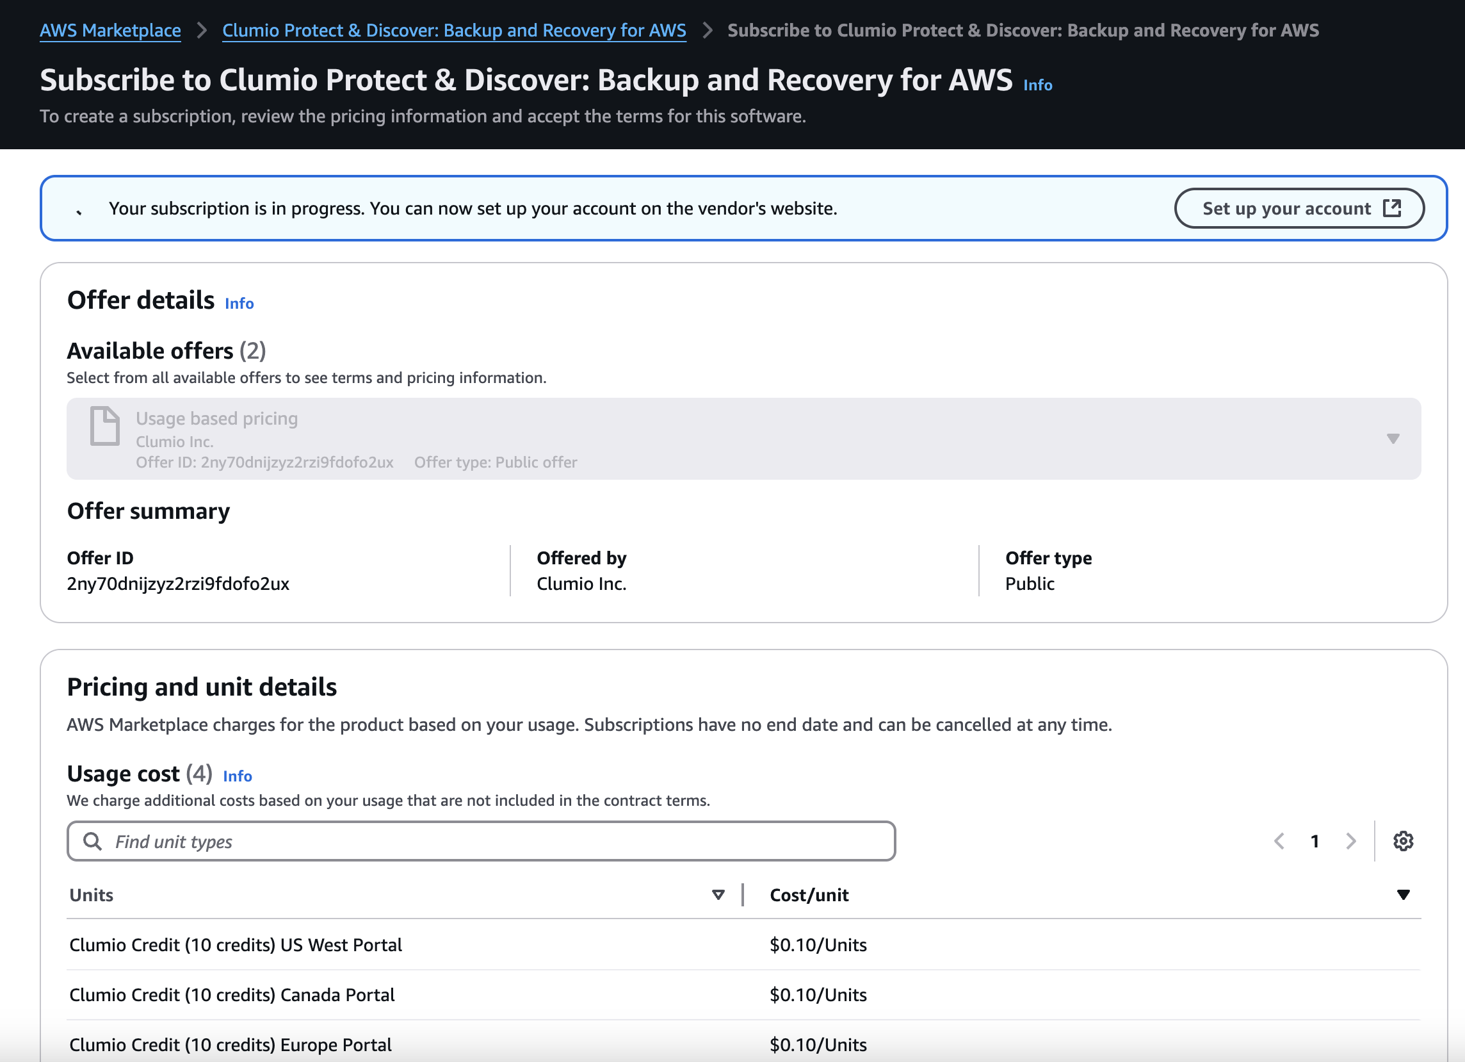The height and width of the screenshot is (1062, 1465).
Task: Click the Pricing and unit details heading
Action: pos(202,687)
